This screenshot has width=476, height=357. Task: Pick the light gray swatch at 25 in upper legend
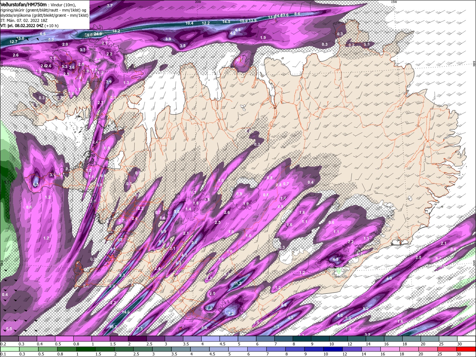448,339
